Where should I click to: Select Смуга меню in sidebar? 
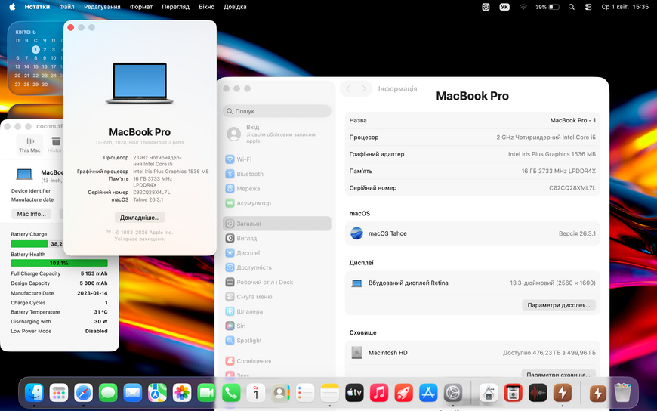tap(276, 297)
